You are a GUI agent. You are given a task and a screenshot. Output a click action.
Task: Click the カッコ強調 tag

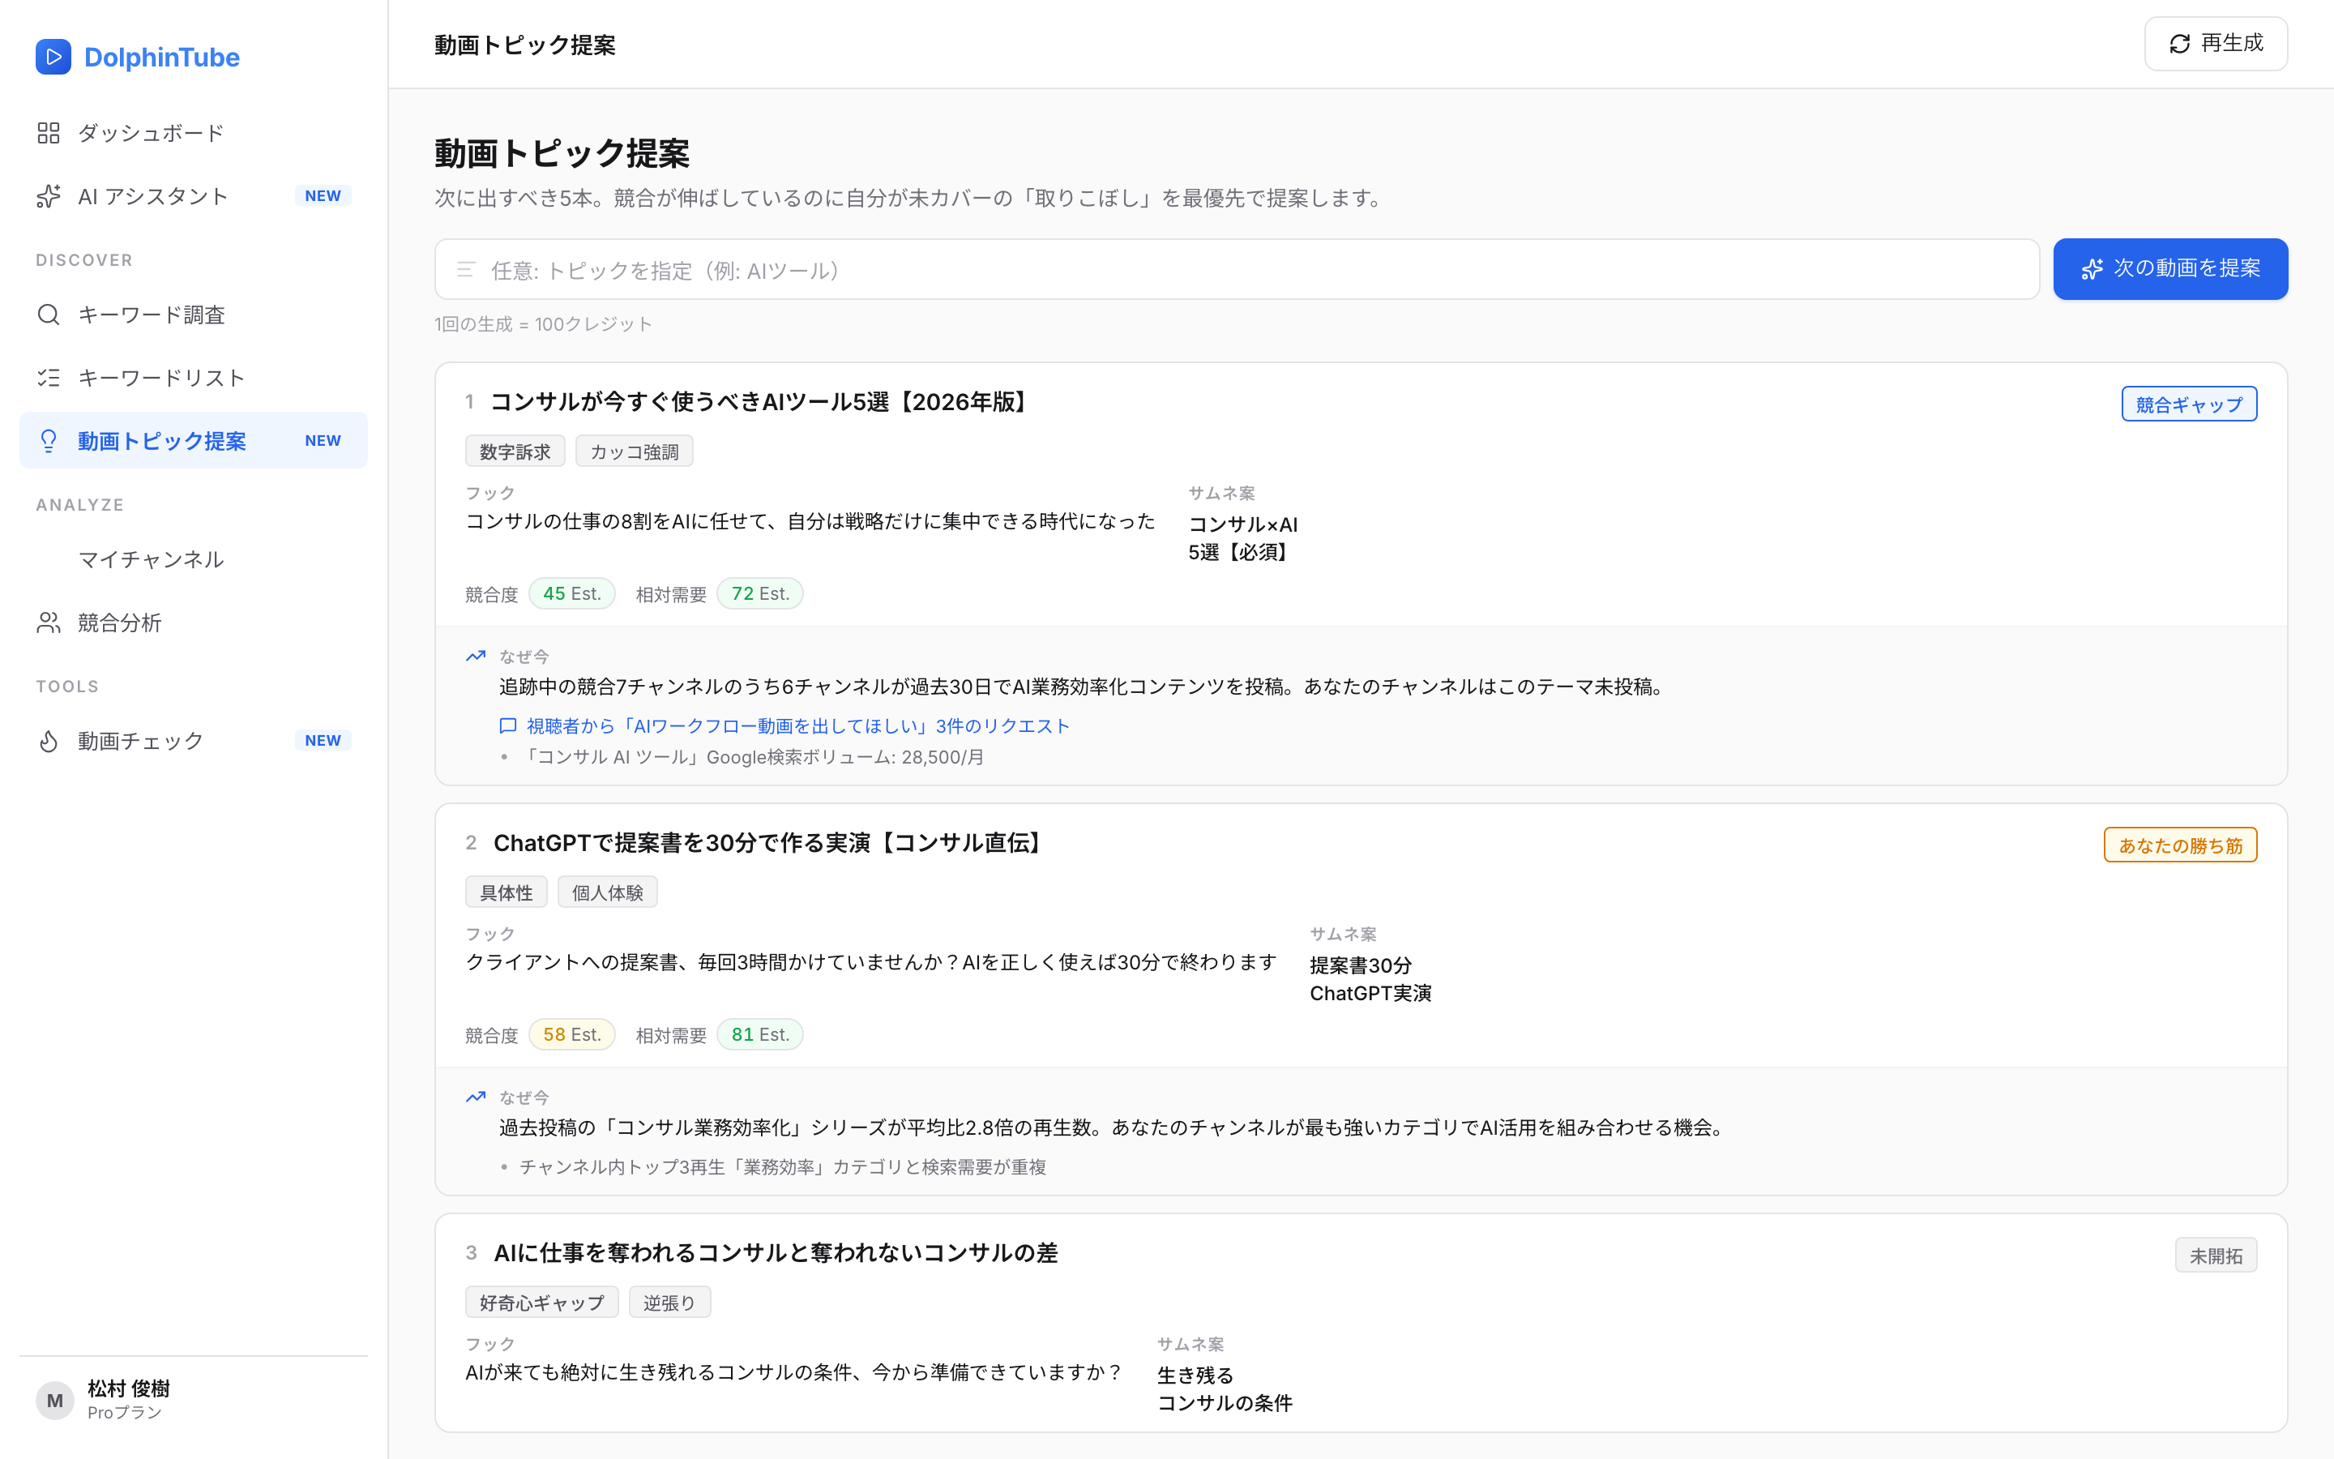coord(635,451)
